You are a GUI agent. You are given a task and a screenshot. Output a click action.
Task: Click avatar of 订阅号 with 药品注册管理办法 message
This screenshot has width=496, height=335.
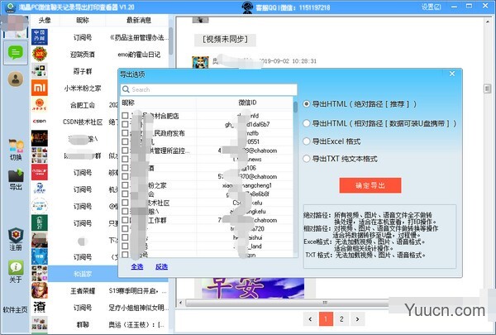(x=40, y=37)
